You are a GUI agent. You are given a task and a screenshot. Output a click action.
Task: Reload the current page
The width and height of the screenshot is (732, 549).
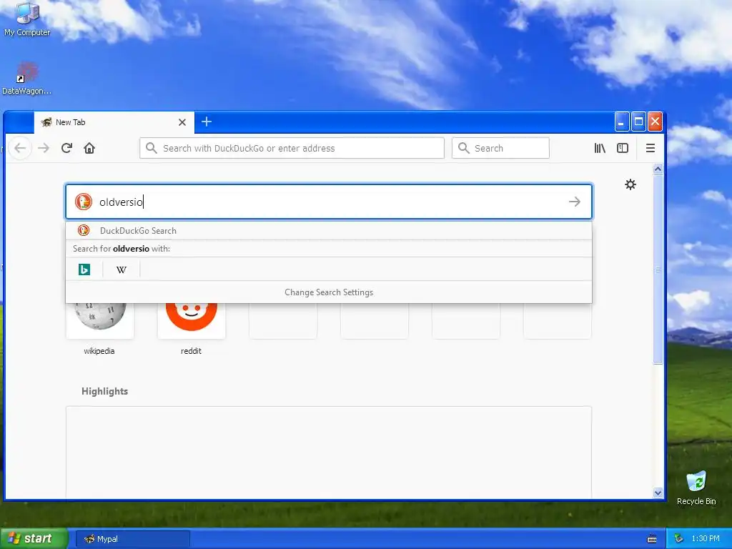[66, 148]
